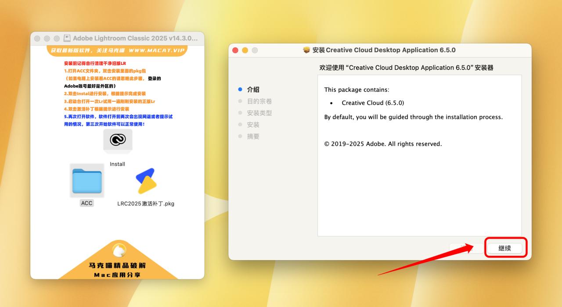Select the 目的宗卷 step in installer sidebar
Screen dimensions: 562x307
pos(259,101)
